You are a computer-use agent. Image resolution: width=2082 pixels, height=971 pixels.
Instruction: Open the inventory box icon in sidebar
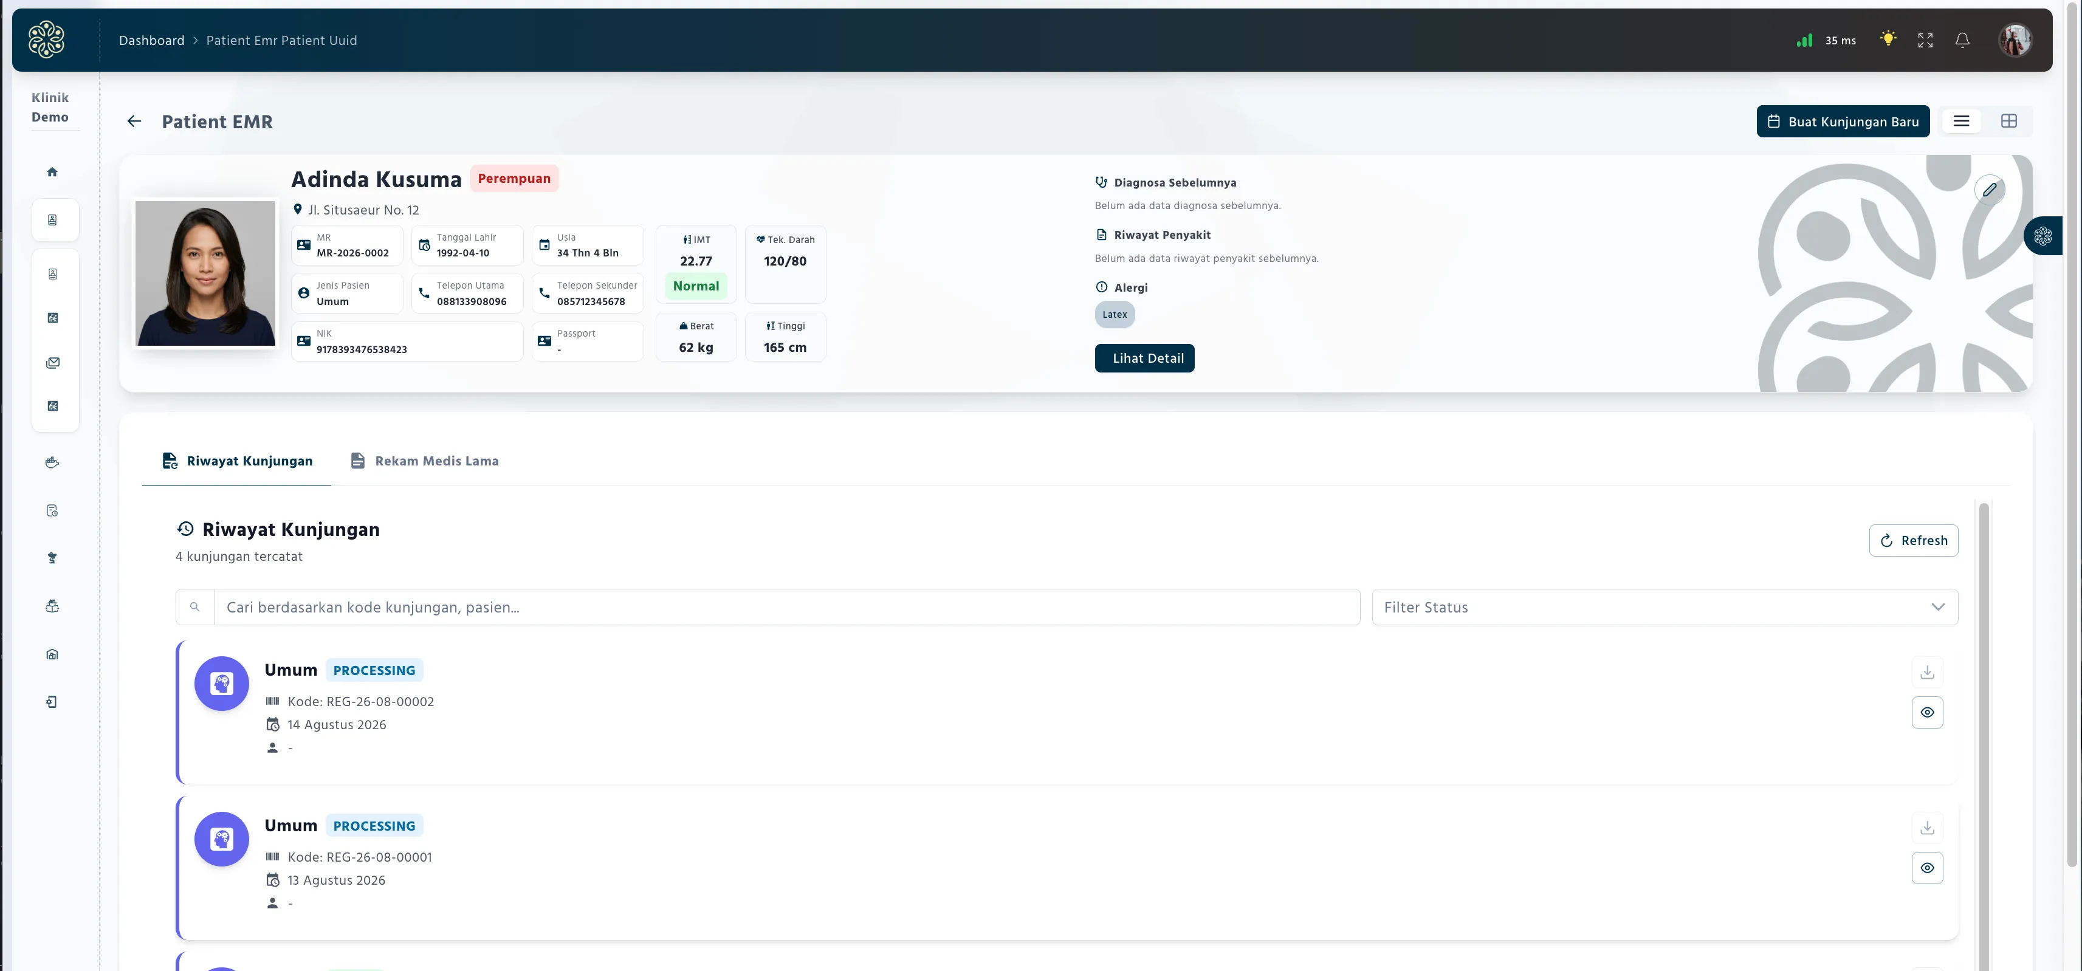click(x=52, y=606)
